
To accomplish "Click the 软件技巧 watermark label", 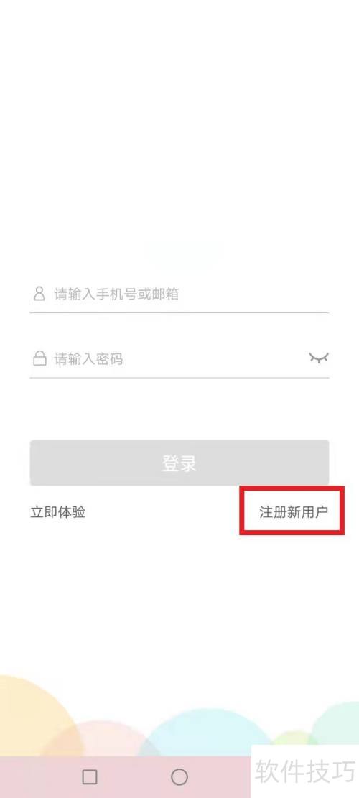I will 304,771.
